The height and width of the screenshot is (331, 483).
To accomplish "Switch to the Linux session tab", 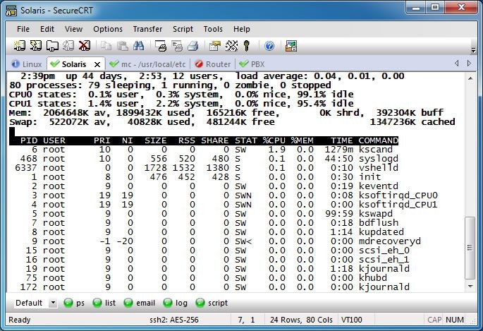I will point(27,64).
